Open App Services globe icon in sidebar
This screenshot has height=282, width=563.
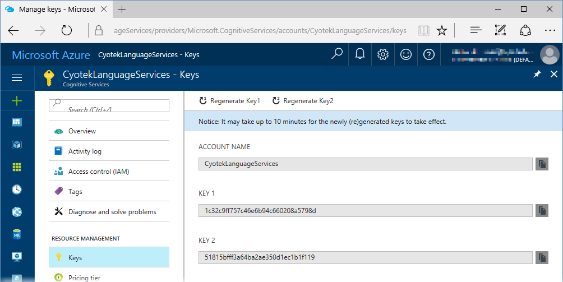[x=17, y=212]
